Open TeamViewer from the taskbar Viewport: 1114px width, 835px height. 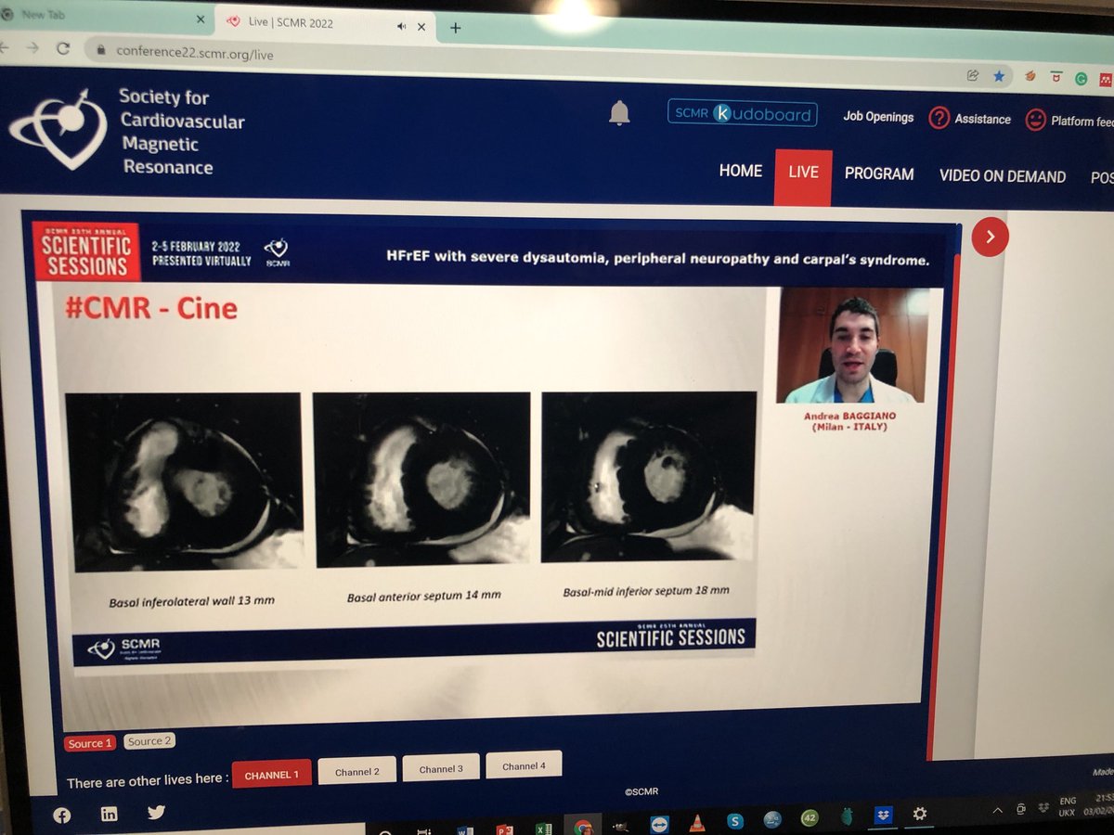(659, 825)
